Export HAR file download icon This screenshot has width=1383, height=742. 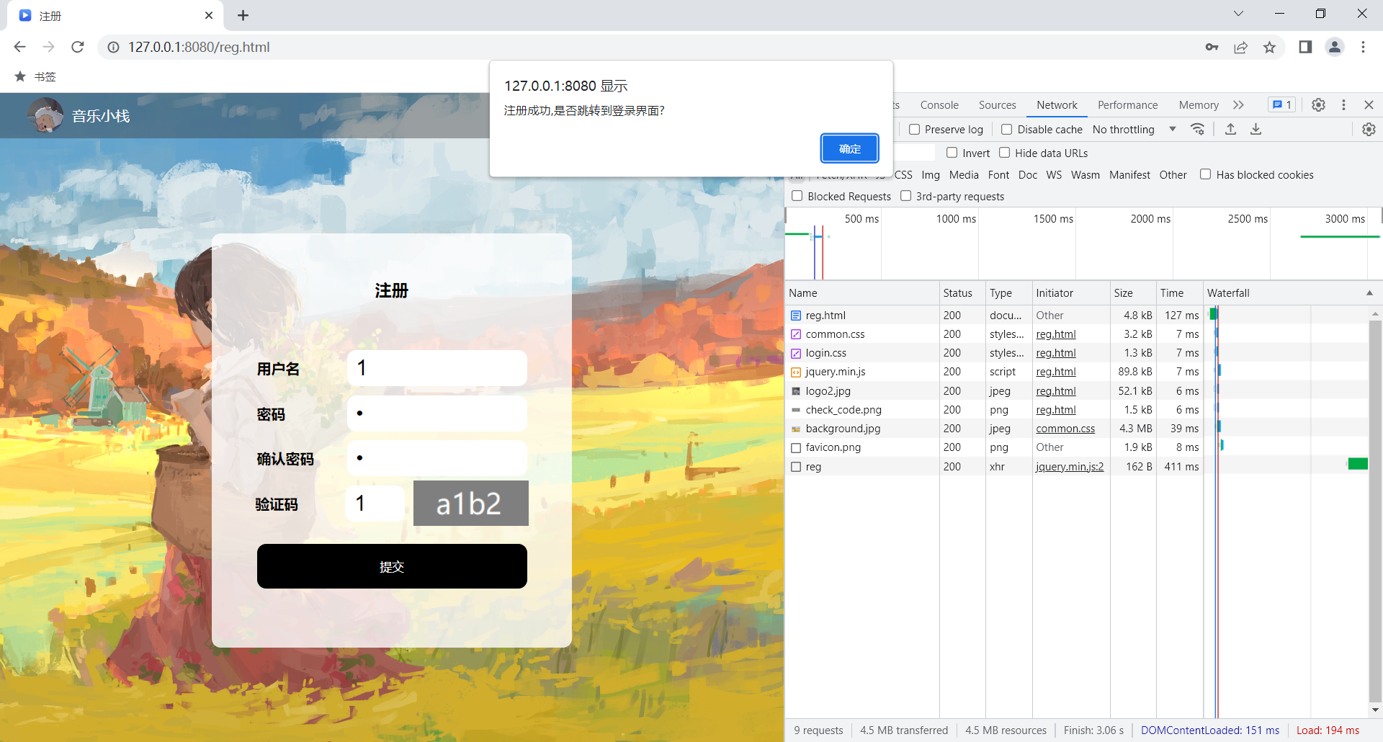(1256, 129)
